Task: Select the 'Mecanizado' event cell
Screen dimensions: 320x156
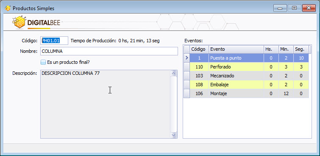Action: click(x=236, y=76)
